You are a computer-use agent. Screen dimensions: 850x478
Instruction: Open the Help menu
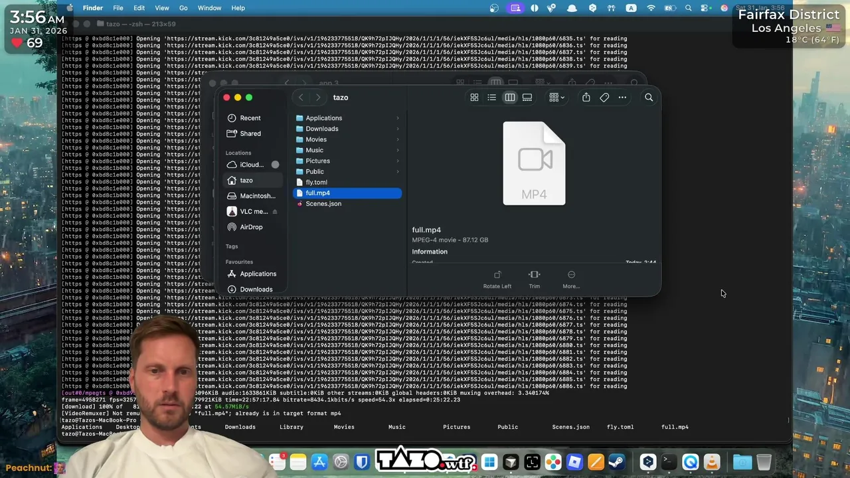238,8
